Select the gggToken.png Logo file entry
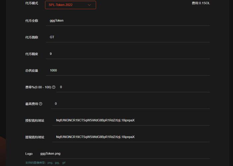 50,154
